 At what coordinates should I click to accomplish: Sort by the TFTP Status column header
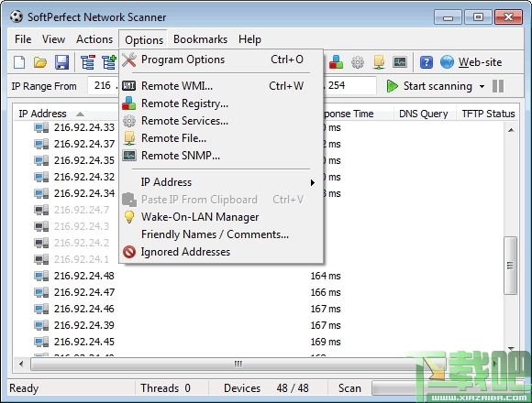(488, 114)
